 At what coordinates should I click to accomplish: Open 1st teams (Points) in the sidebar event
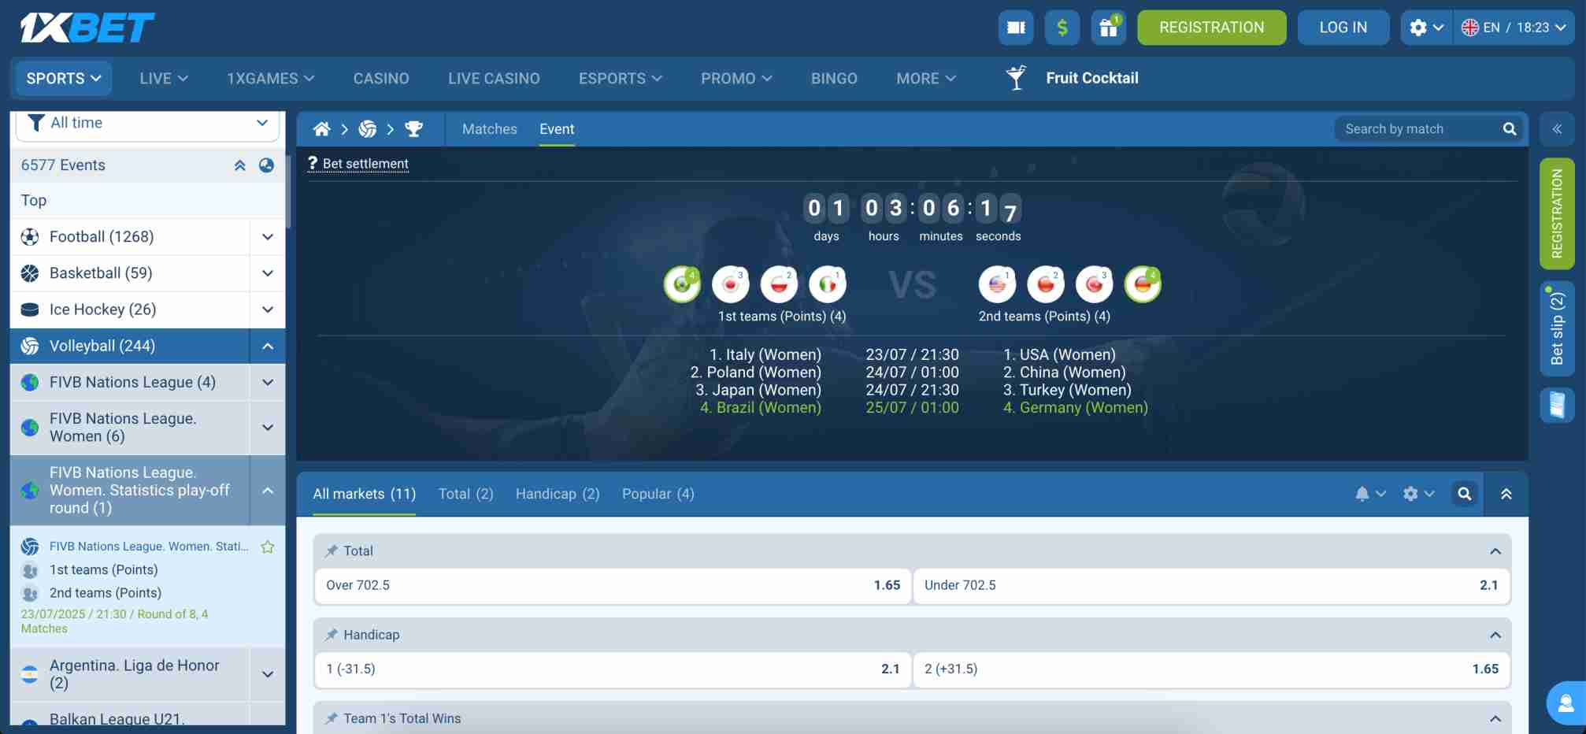(103, 570)
